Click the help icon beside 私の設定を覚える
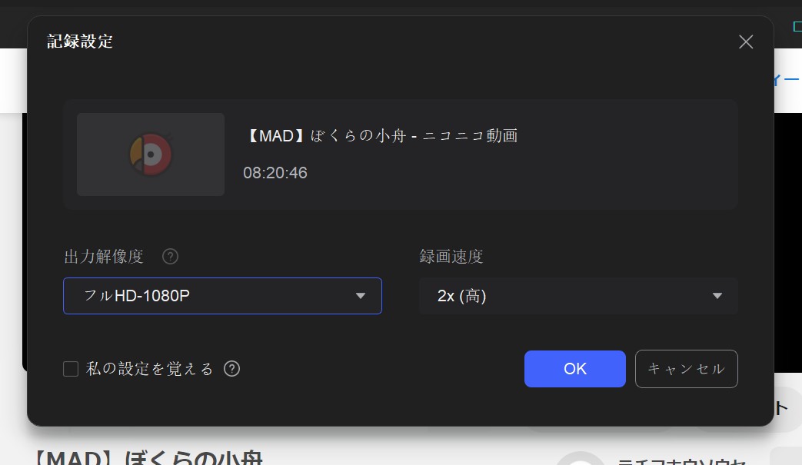The image size is (802, 465). click(x=231, y=368)
